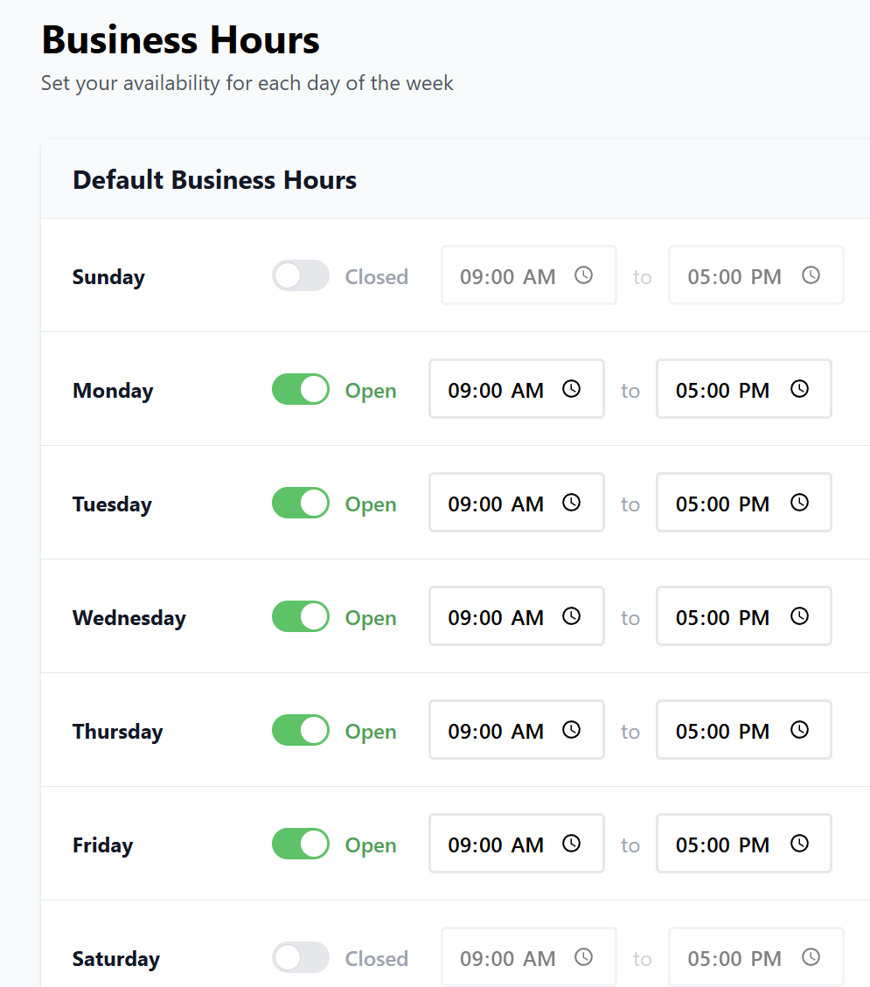870x987 pixels.
Task: Toggle Wednesday open switch off
Action: pyautogui.click(x=300, y=616)
